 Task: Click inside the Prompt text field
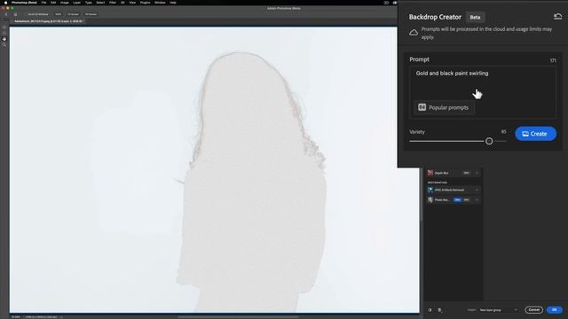483,92
